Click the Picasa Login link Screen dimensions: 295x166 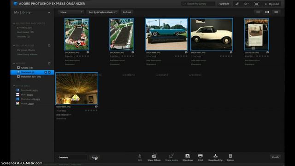30,104
